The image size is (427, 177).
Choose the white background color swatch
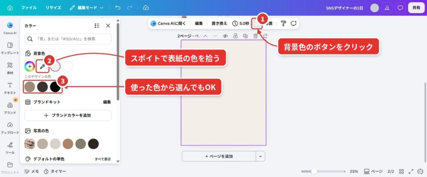68,66
